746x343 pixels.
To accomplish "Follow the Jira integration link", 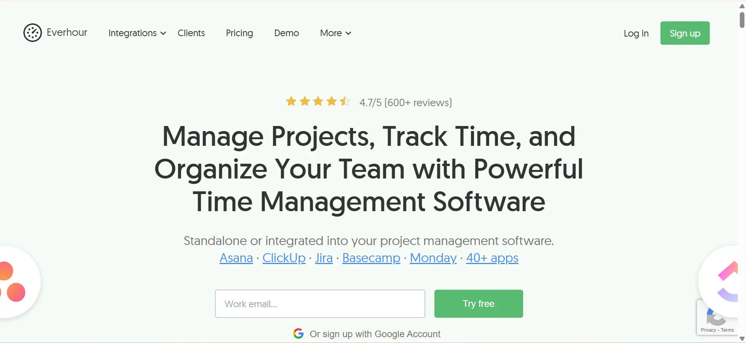I will pos(324,258).
